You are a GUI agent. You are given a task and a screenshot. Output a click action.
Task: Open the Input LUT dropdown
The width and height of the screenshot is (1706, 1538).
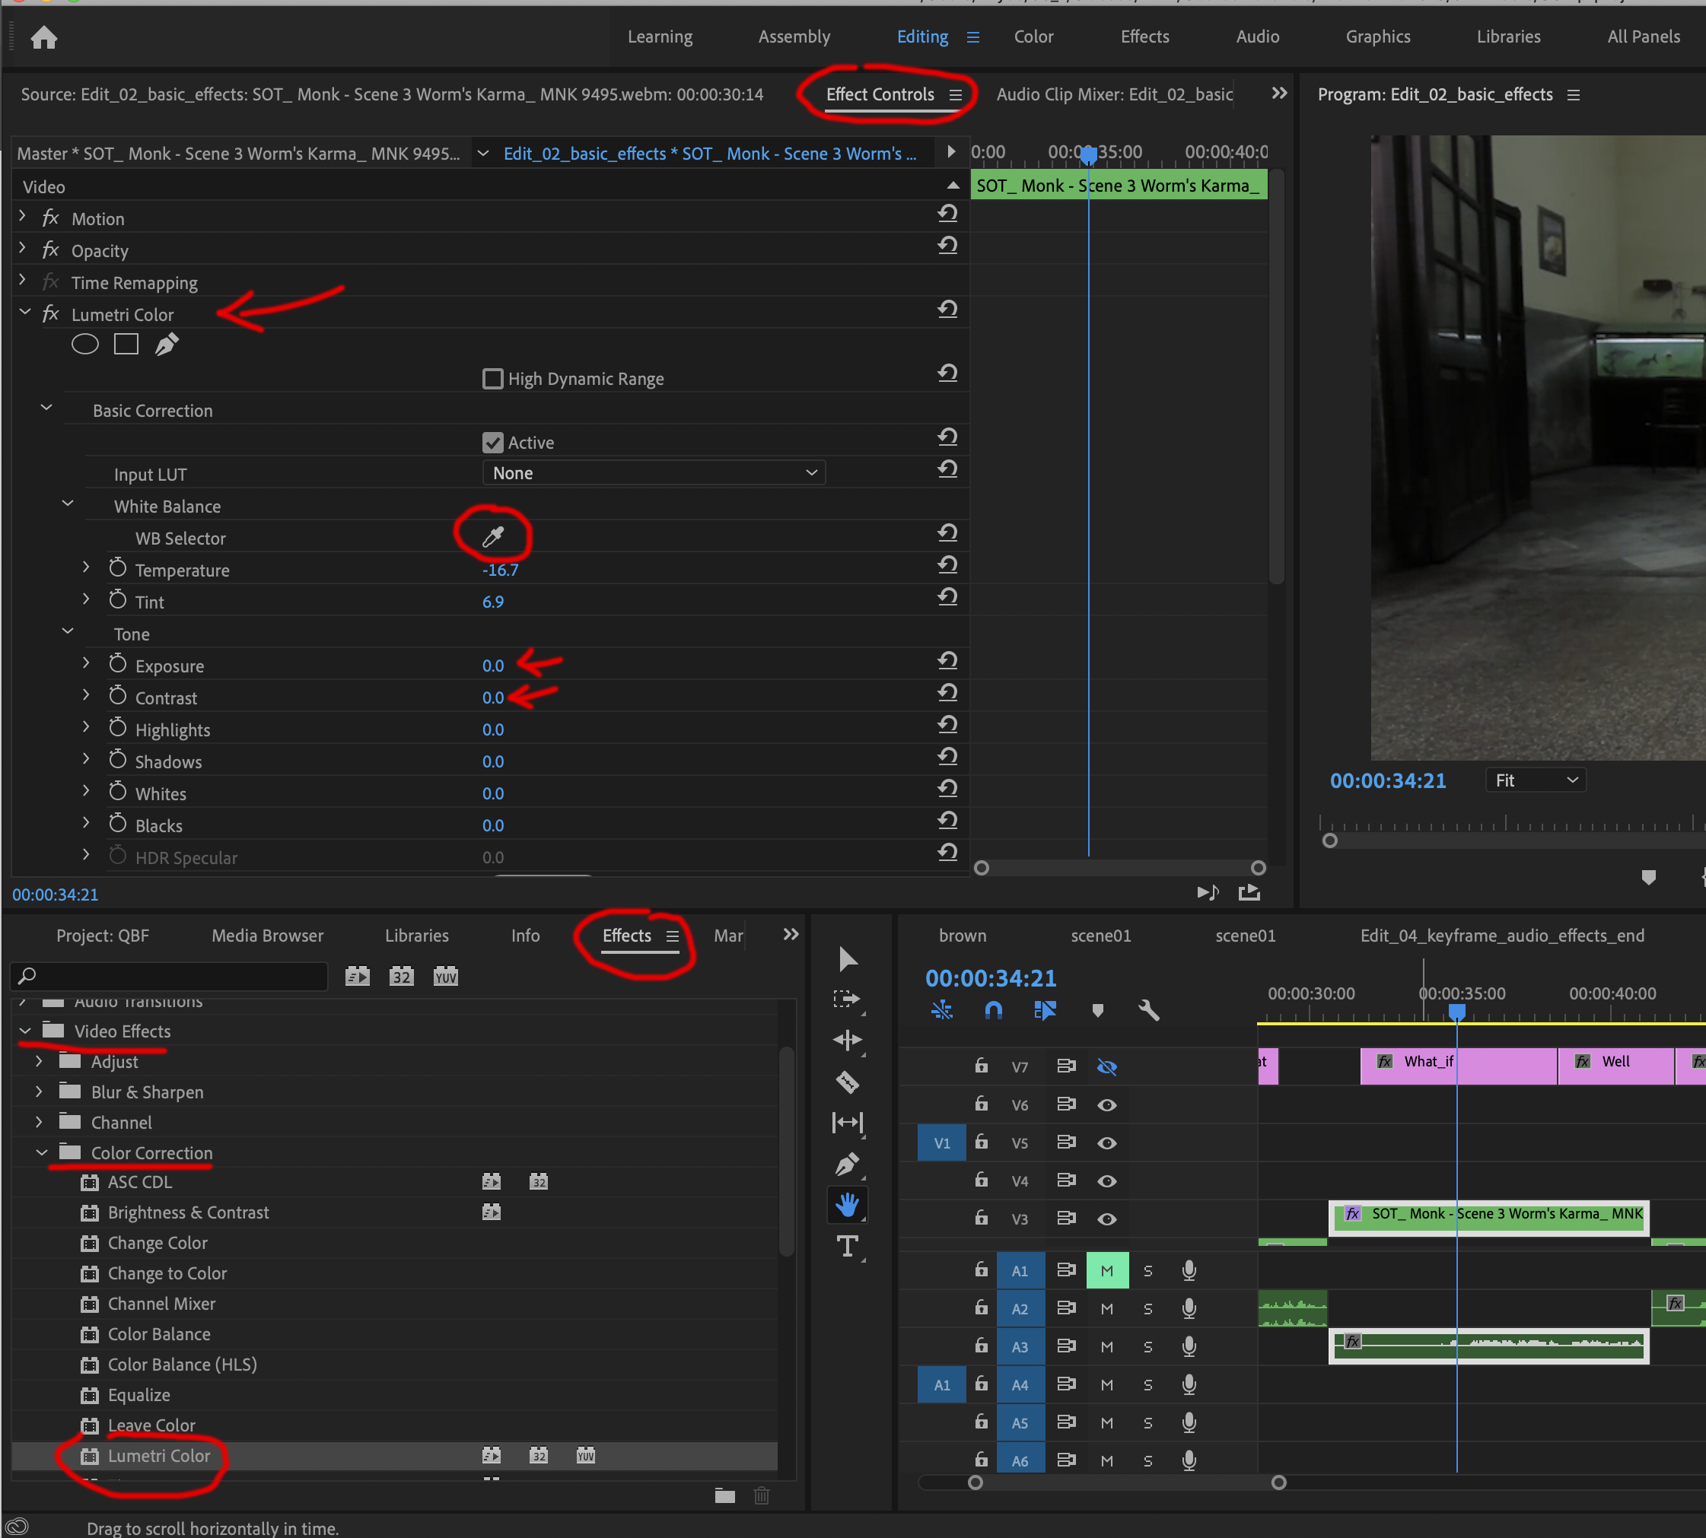point(654,473)
